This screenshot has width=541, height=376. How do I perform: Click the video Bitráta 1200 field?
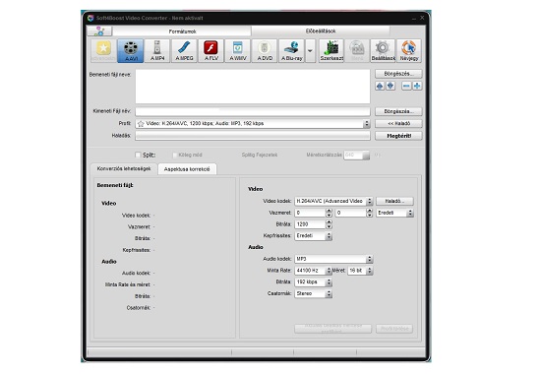[x=310, y=224]
